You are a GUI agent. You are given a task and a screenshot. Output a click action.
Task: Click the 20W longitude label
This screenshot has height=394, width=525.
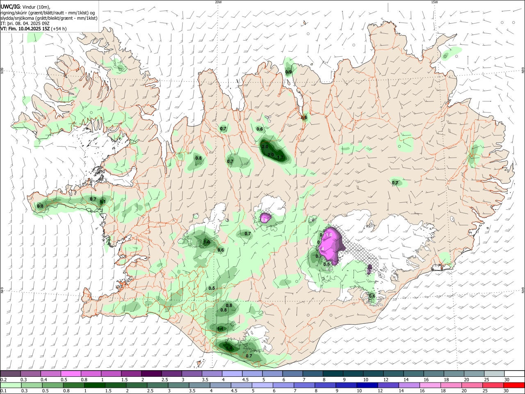[x=218, y=2]
